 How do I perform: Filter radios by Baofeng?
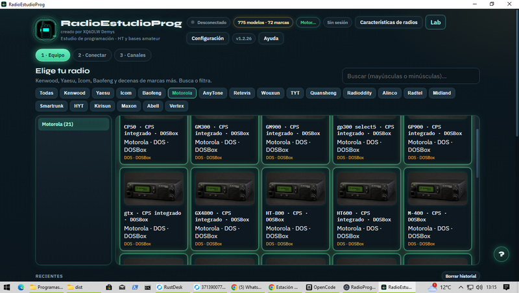(152, 93)
